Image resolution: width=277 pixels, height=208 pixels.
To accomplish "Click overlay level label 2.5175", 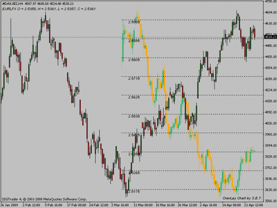I will (x=134, y=192).
